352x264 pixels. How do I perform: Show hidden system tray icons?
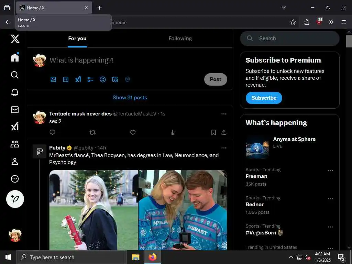pyautogui.click(x=291, y=257)
